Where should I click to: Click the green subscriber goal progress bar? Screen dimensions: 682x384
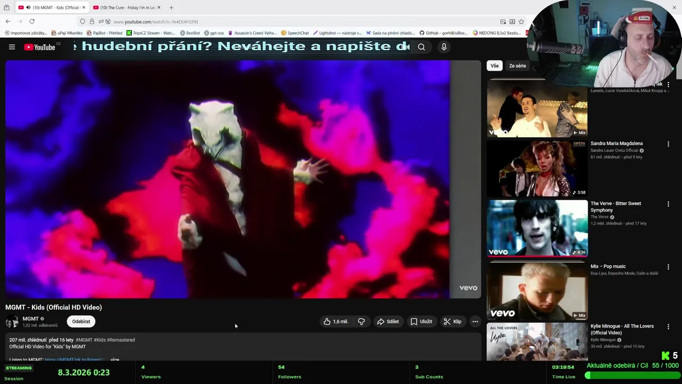coord(632,375)
